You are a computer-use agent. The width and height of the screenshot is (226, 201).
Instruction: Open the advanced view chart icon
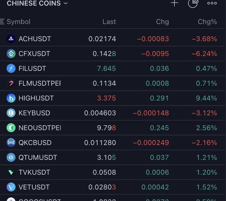click(x=193, y=4)
